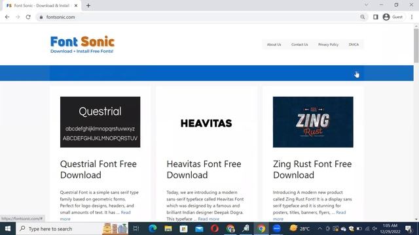This screenshot has width=419, height=235.
Task: Click the battery icon in system tray
Action: pos(359,228)
